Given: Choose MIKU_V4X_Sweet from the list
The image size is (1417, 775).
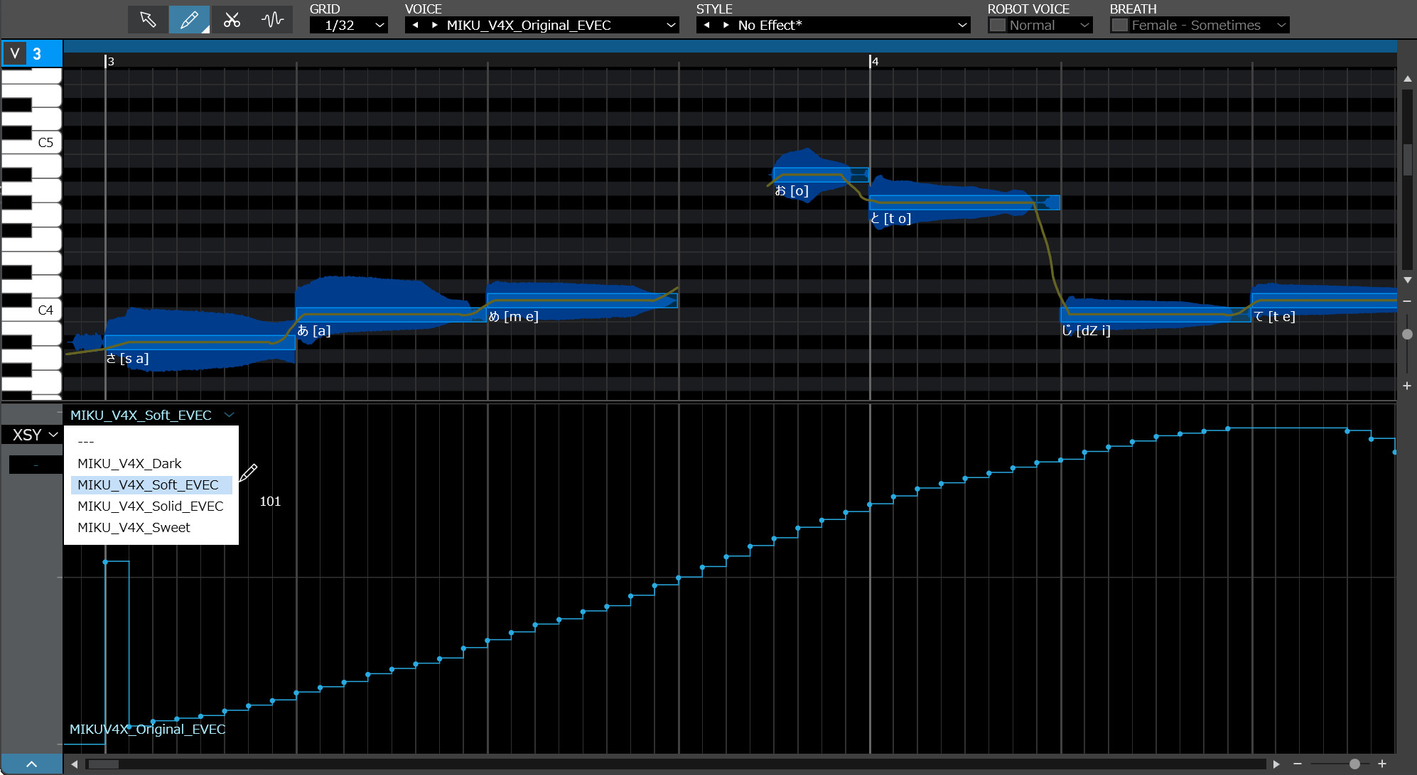Looking at the screenshot, I should click(151, 527).
